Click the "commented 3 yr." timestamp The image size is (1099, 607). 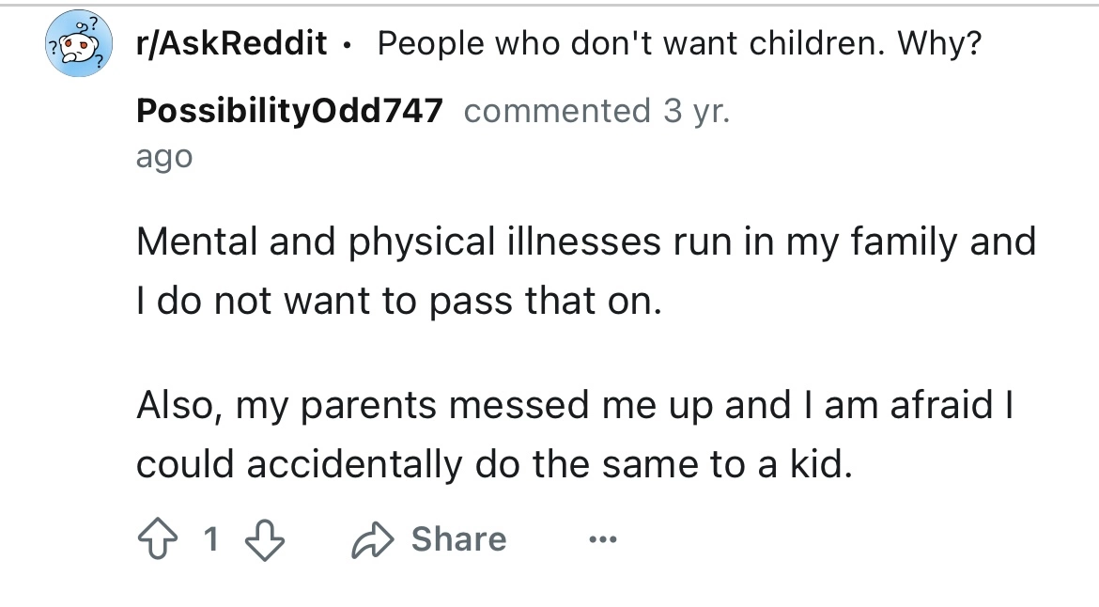pos(596,110)
